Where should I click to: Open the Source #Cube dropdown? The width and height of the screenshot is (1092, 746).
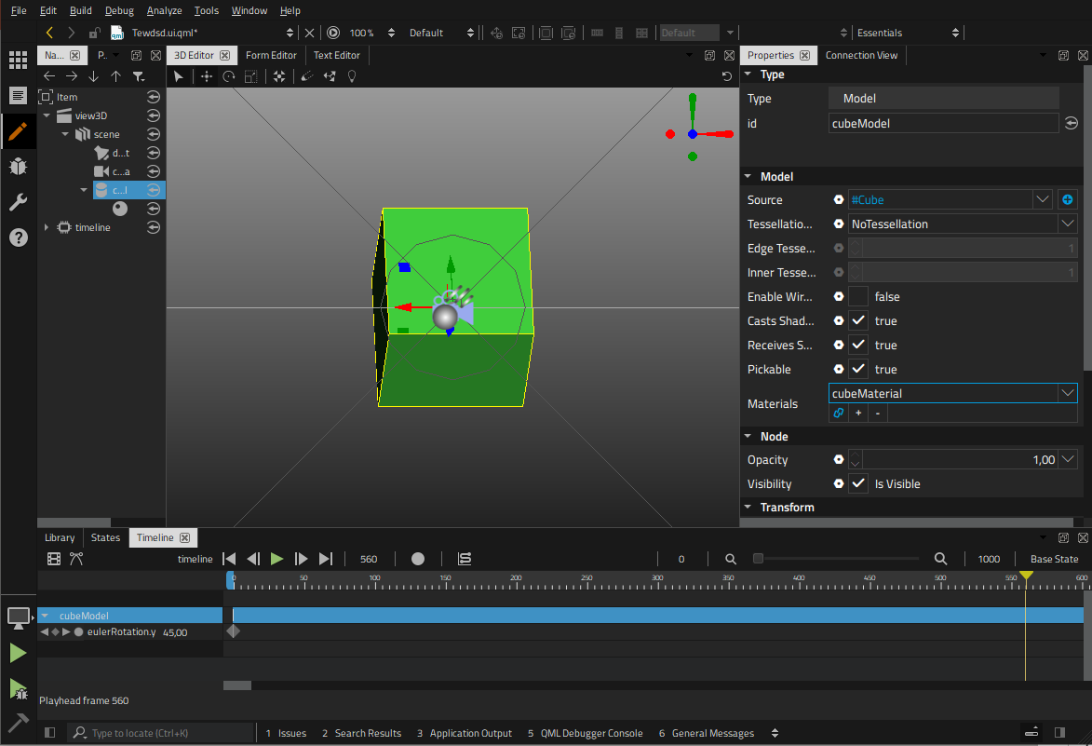pyautogui.click(x=1043, y=200)
